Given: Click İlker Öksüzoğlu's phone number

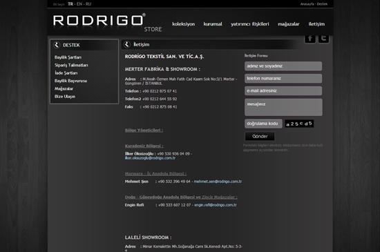Looking at the screenshot, I should click(x=173, y=154).
